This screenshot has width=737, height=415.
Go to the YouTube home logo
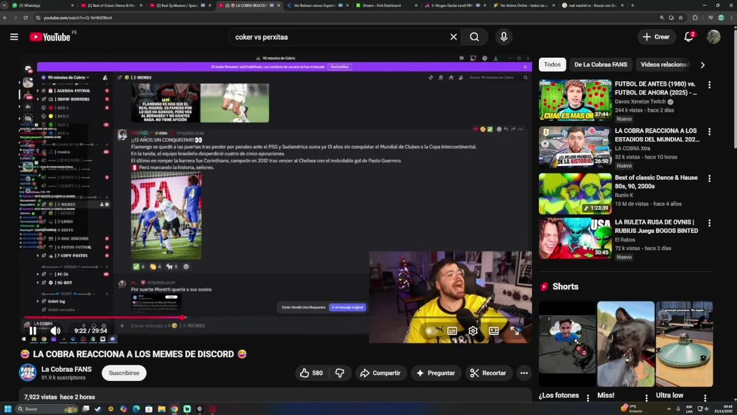[x=50, y=37]
